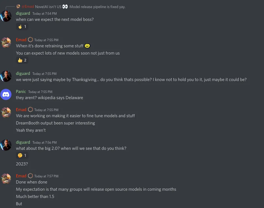Viewport: 264px width, 208px height.
Task: Click Emad's username at 7:55 PM
Action: (x=21, y=40)
